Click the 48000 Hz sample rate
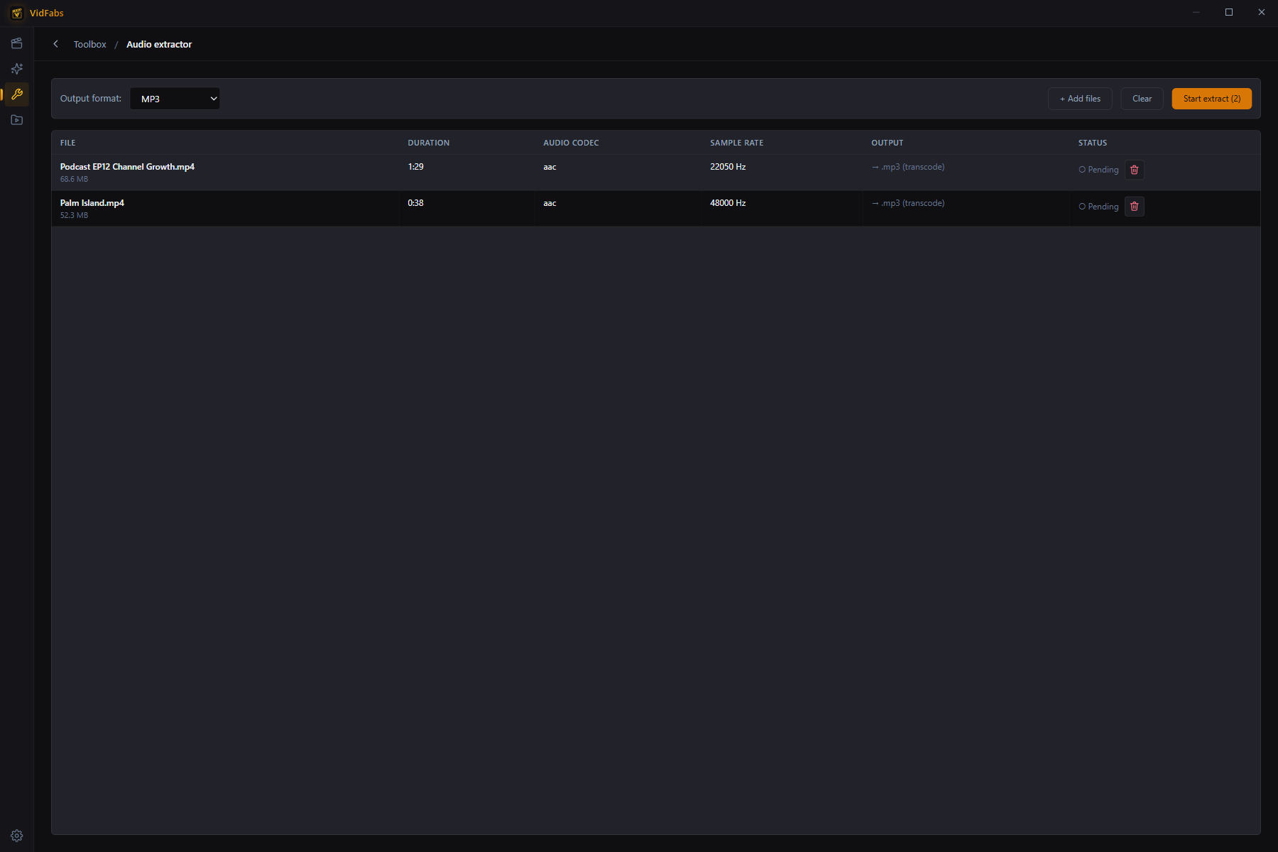Image resolution: width=1278 pixels, height=852 pixels. [728, 203]
